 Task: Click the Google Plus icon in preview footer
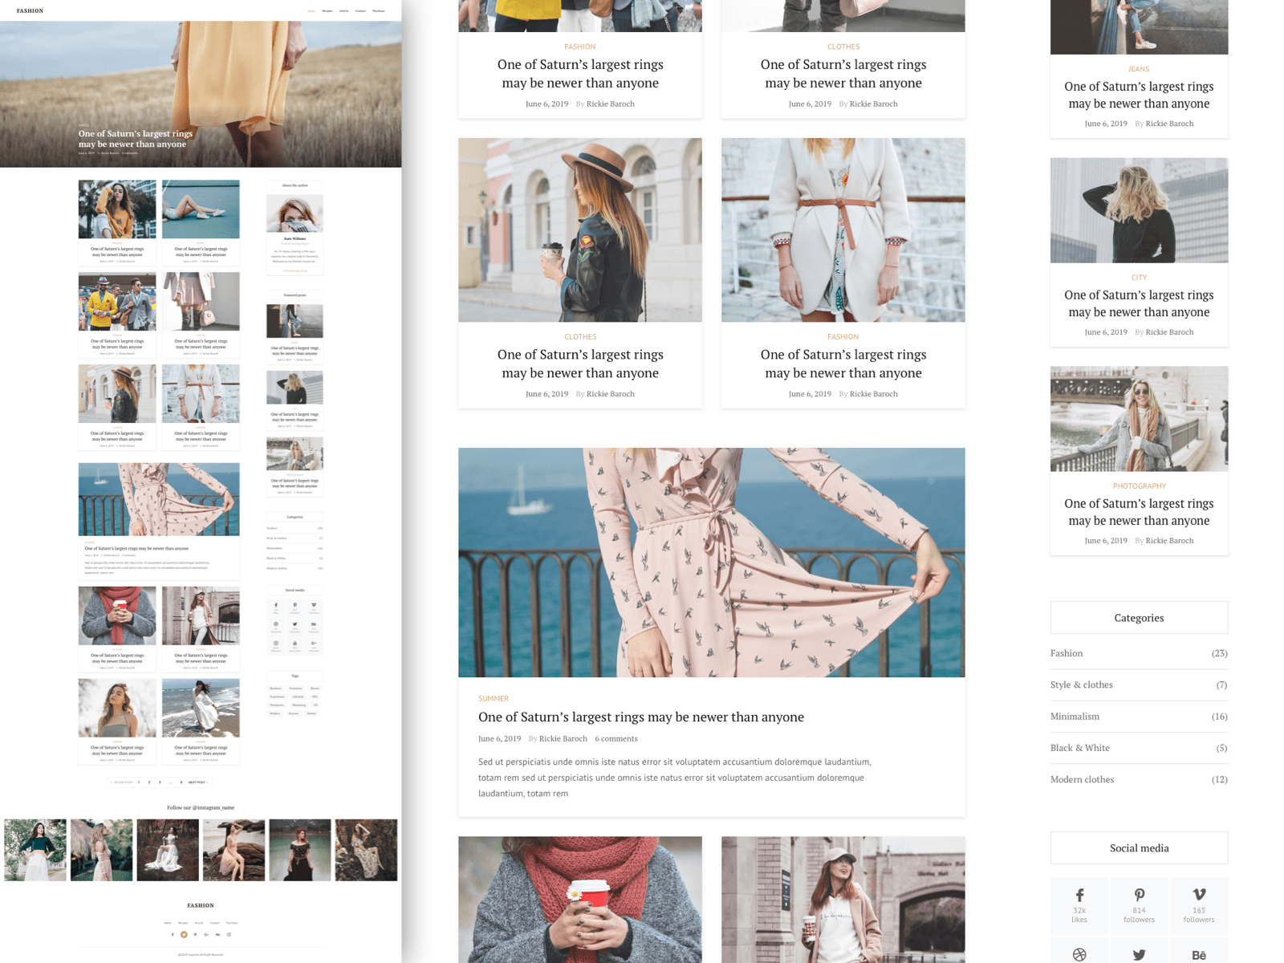click(x=206, y=934)
